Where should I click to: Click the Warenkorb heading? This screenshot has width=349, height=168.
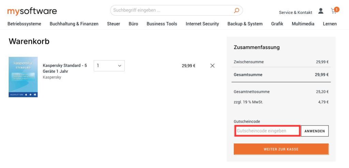29,41
